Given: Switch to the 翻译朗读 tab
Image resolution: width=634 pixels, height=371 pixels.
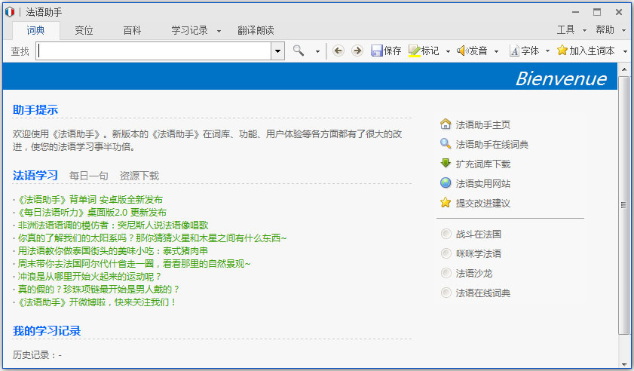Looking at the screenshot, I should 256,30.
